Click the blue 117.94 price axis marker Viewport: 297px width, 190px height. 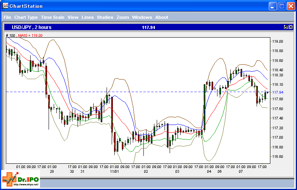278,92
